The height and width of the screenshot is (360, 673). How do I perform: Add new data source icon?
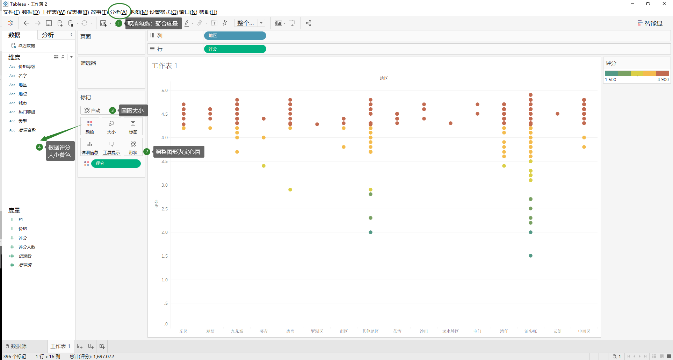click(x=60, y=23)
